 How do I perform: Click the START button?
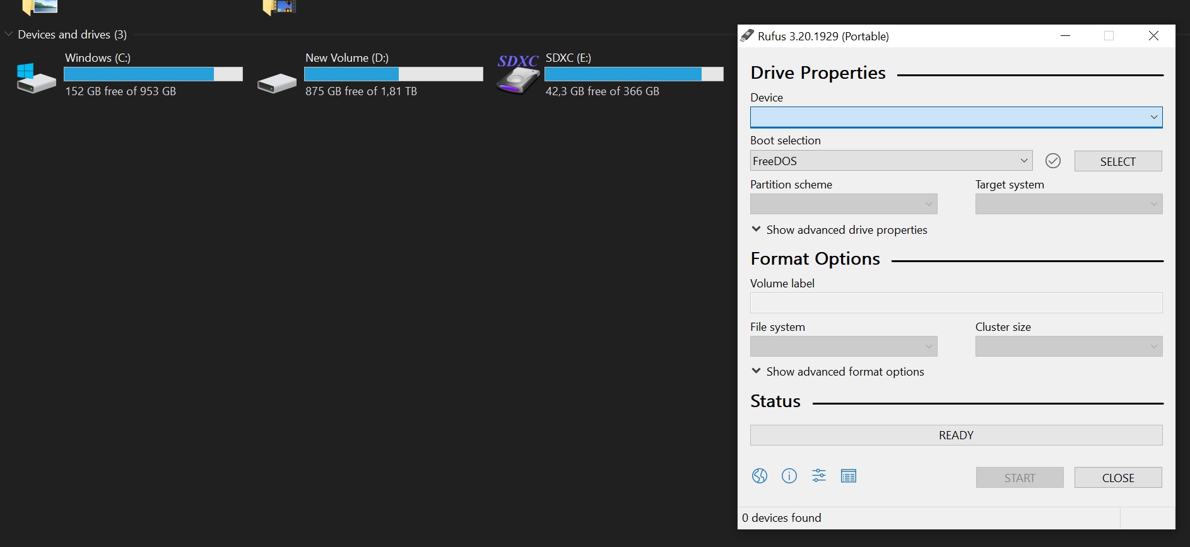[1020, 478]
